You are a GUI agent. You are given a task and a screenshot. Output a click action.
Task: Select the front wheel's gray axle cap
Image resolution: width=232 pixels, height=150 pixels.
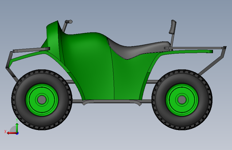point(42,100)
